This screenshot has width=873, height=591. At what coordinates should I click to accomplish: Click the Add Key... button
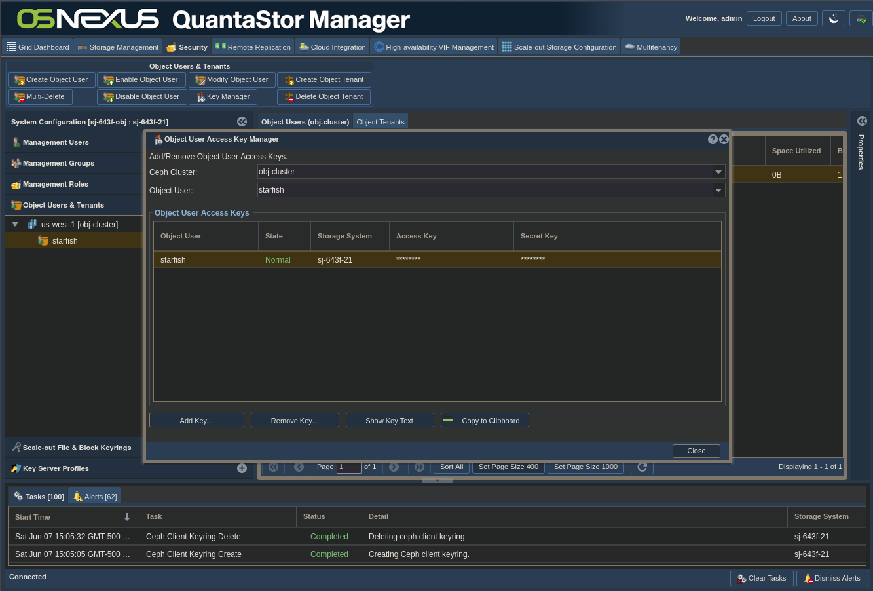[x=196, y=421]
